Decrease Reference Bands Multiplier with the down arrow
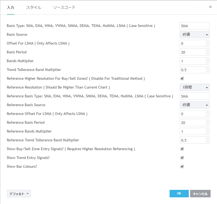The width and height of the screenshot is (217, 204). (208, 133)
